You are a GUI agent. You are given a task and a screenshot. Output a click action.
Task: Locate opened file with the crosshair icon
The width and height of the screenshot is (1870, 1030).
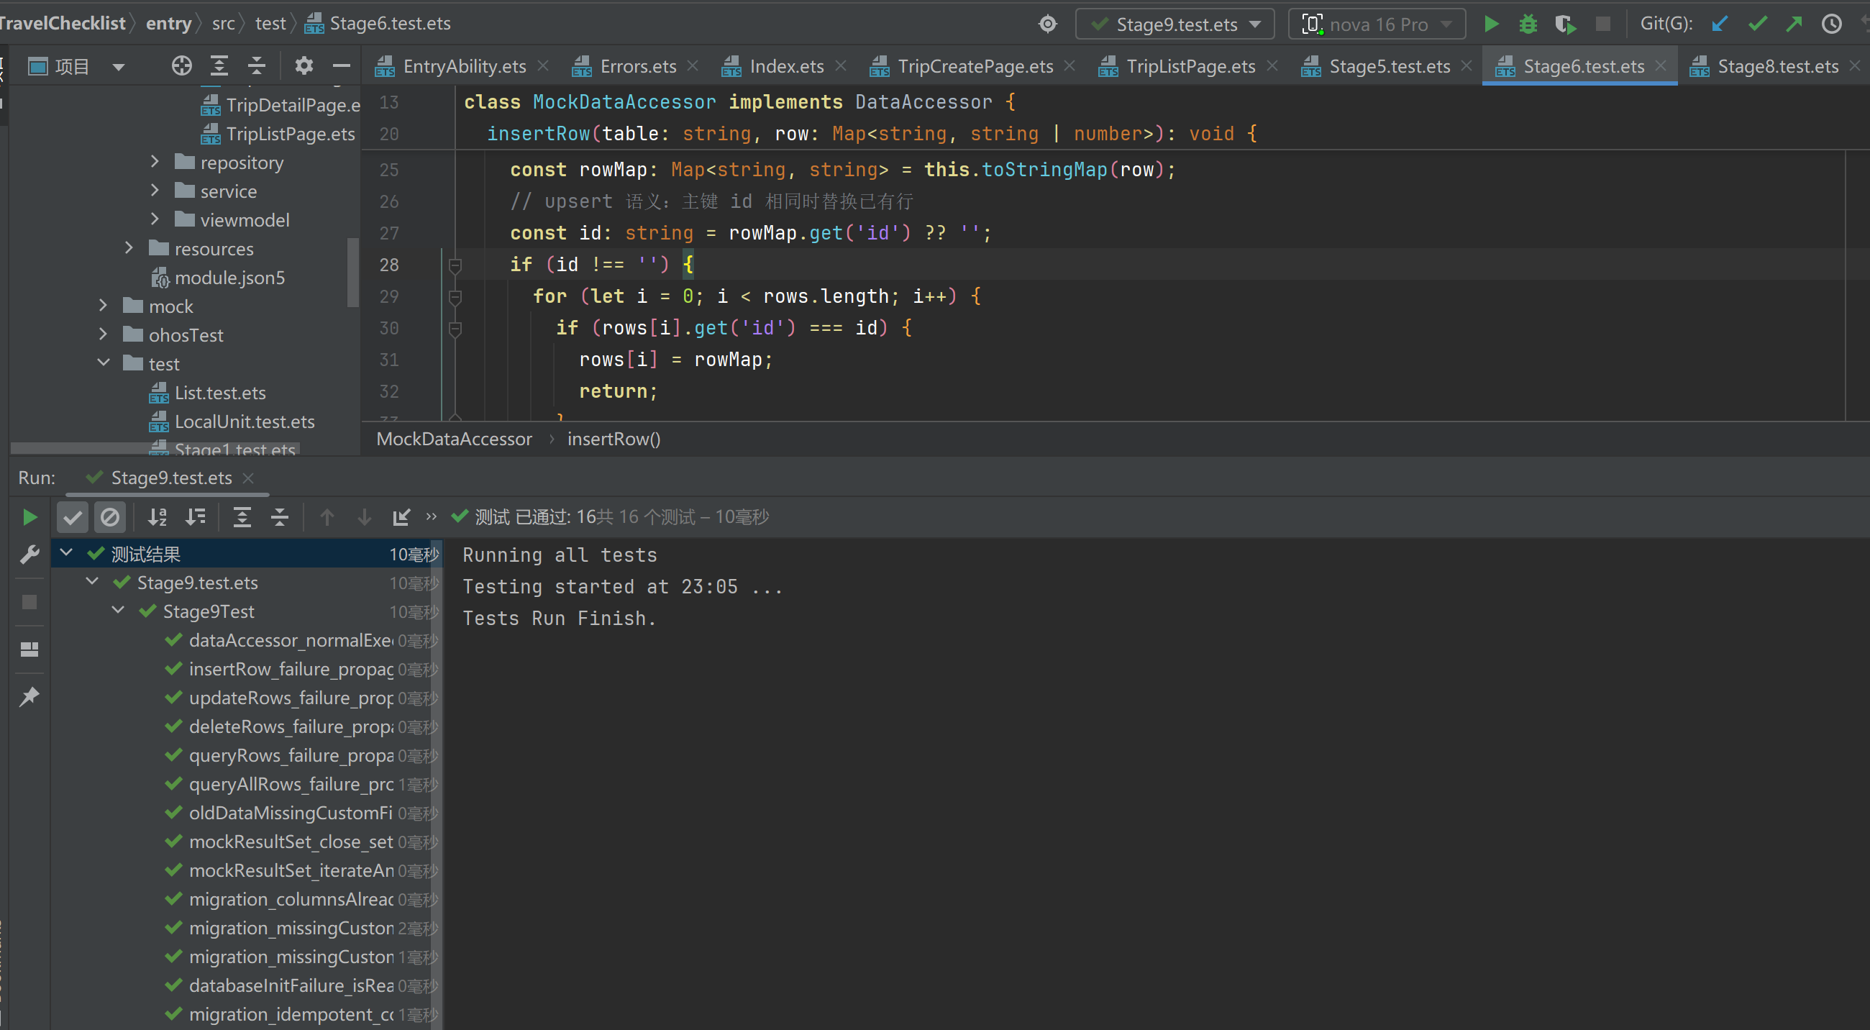pyautogui.click(x=181, y=66)
